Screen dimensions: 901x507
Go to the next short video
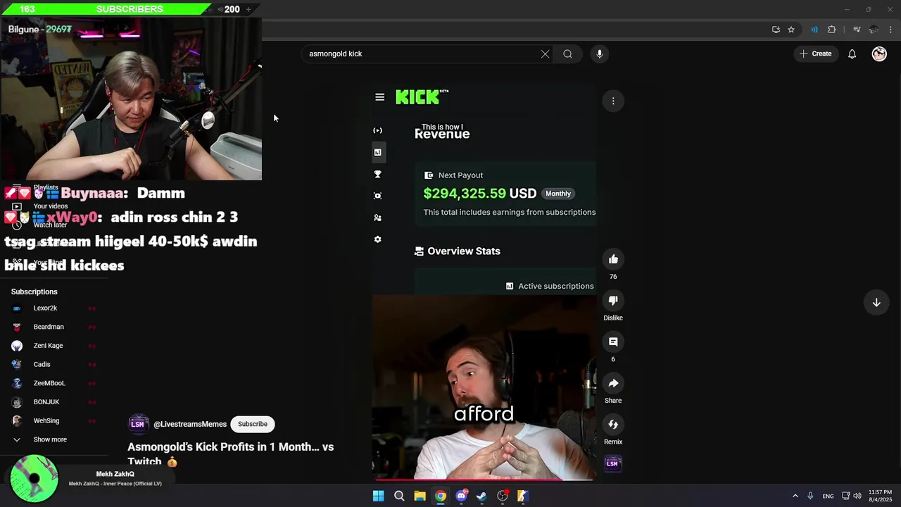click(x=876, y=302)
